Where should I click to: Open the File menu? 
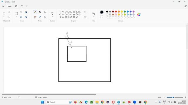3,6
